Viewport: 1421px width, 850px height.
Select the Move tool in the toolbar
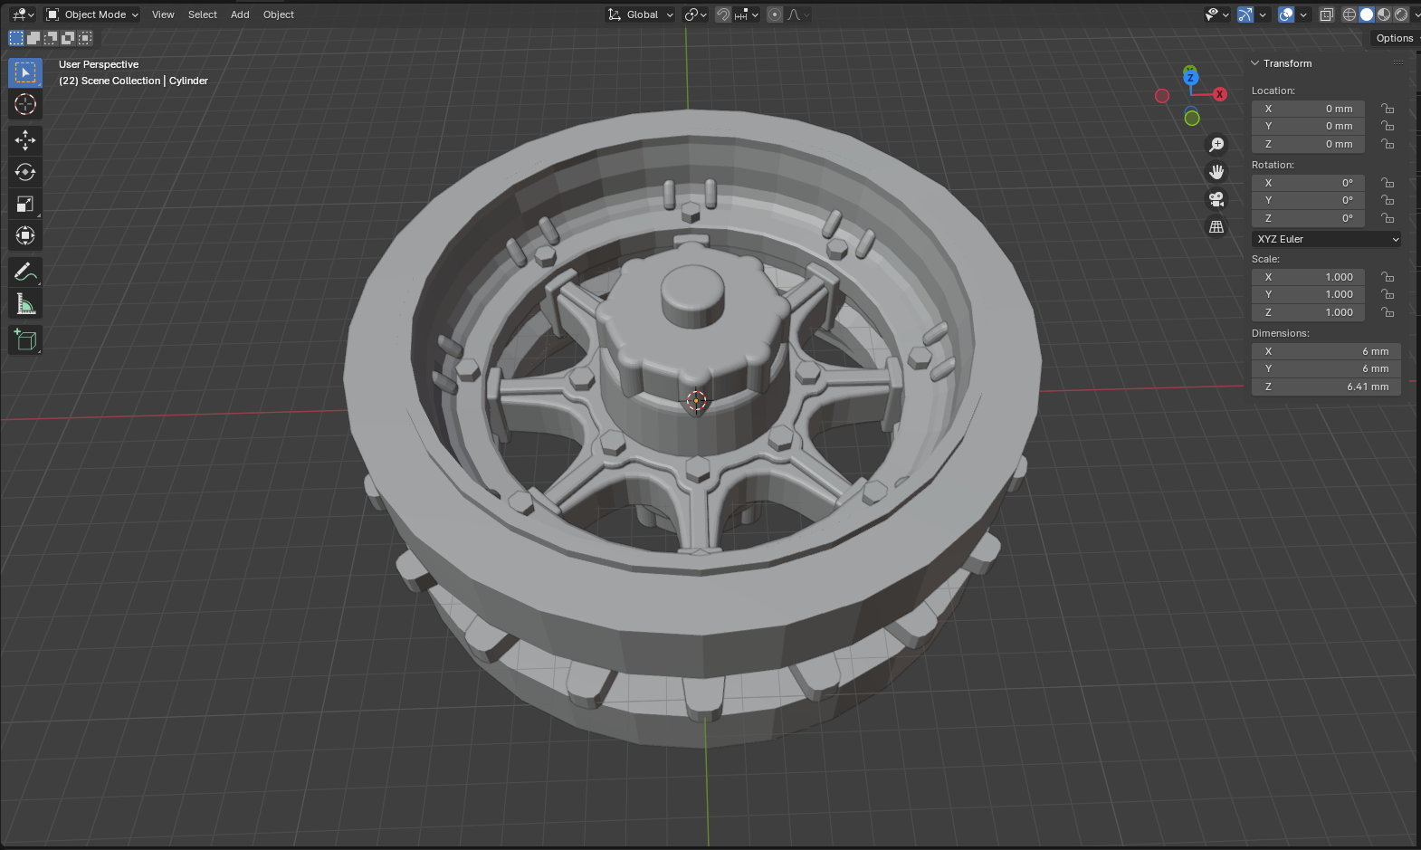pos(25,139)
